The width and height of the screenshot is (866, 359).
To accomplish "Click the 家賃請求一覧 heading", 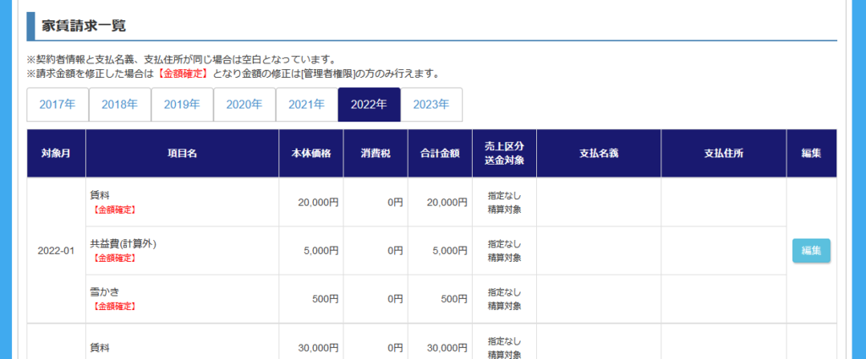I will [x=84, y=26].
